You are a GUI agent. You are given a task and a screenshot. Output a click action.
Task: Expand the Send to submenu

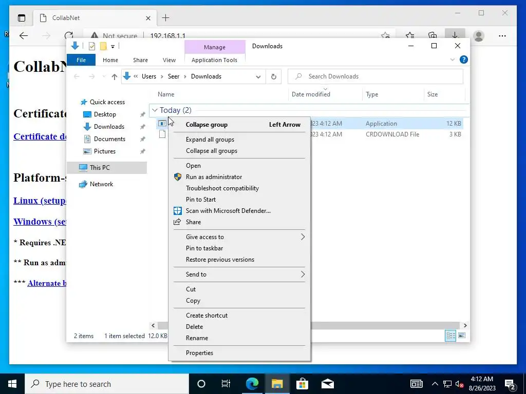[x=239, y=274]
